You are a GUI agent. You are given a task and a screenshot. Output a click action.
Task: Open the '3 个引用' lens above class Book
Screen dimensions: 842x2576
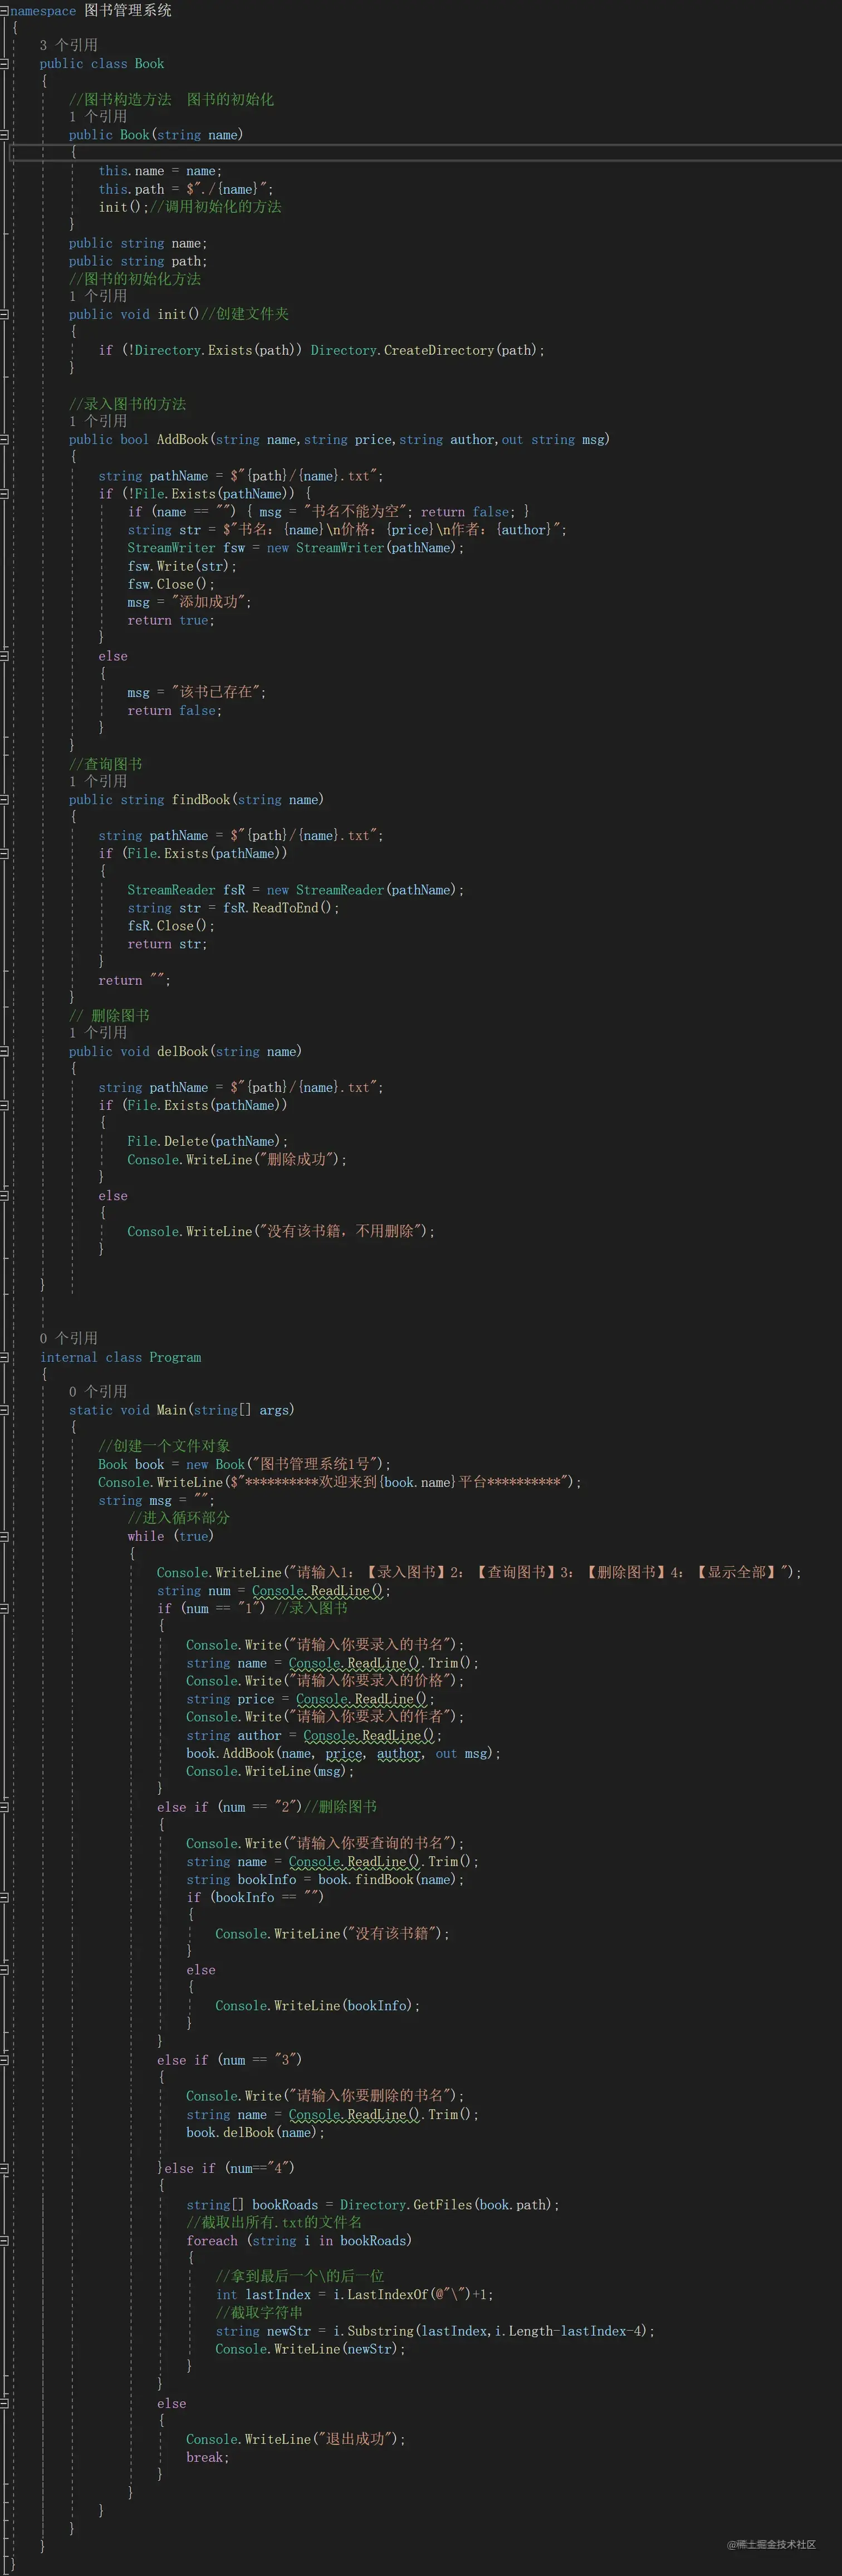tap(68, 45)
